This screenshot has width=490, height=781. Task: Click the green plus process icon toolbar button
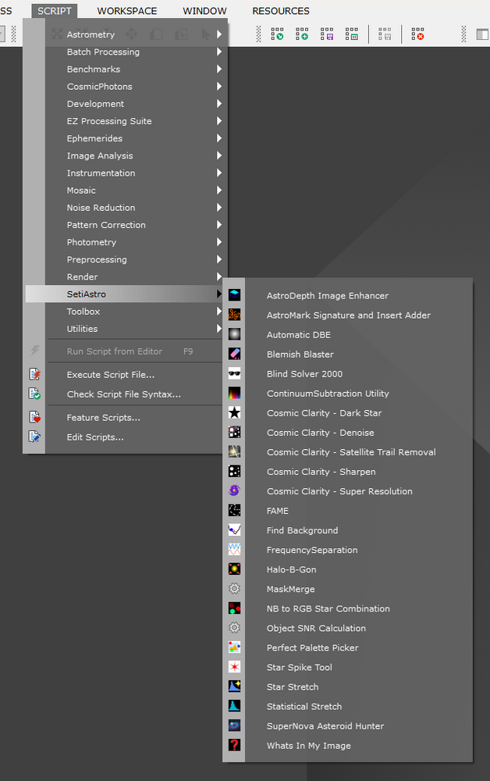point(301,34)
